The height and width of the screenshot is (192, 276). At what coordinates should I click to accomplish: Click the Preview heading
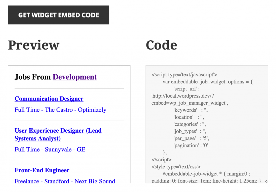(34, 45)
